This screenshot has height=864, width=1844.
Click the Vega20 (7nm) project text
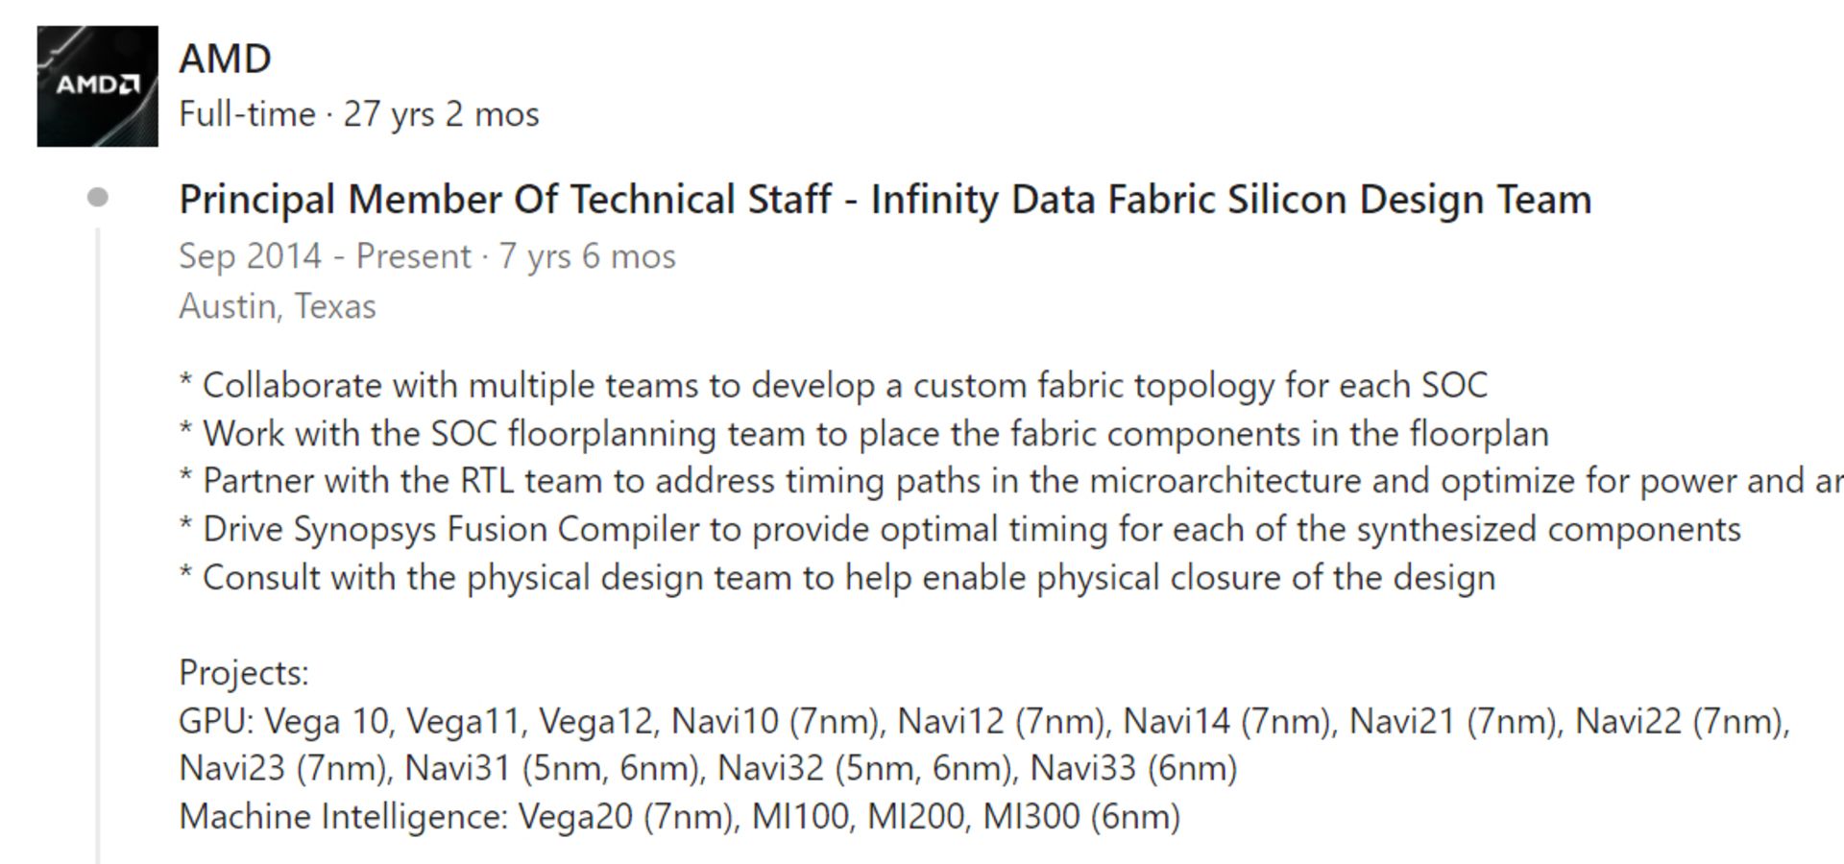pos(627,817)
